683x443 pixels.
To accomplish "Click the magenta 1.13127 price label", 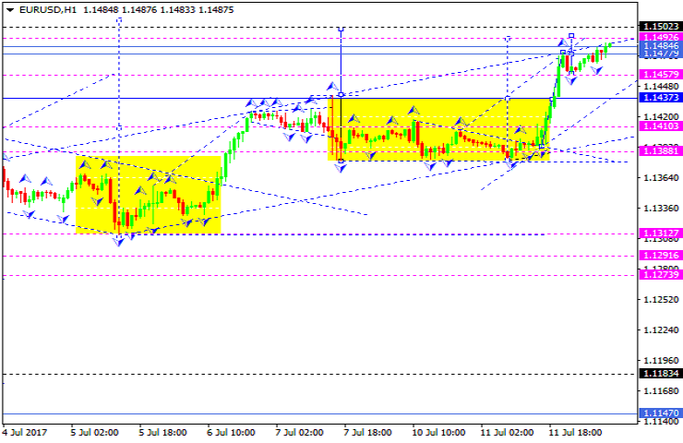I will coord(660,233).
